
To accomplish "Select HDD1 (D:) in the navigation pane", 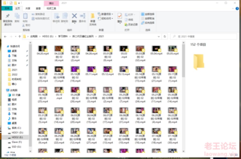I will (18, 133).
